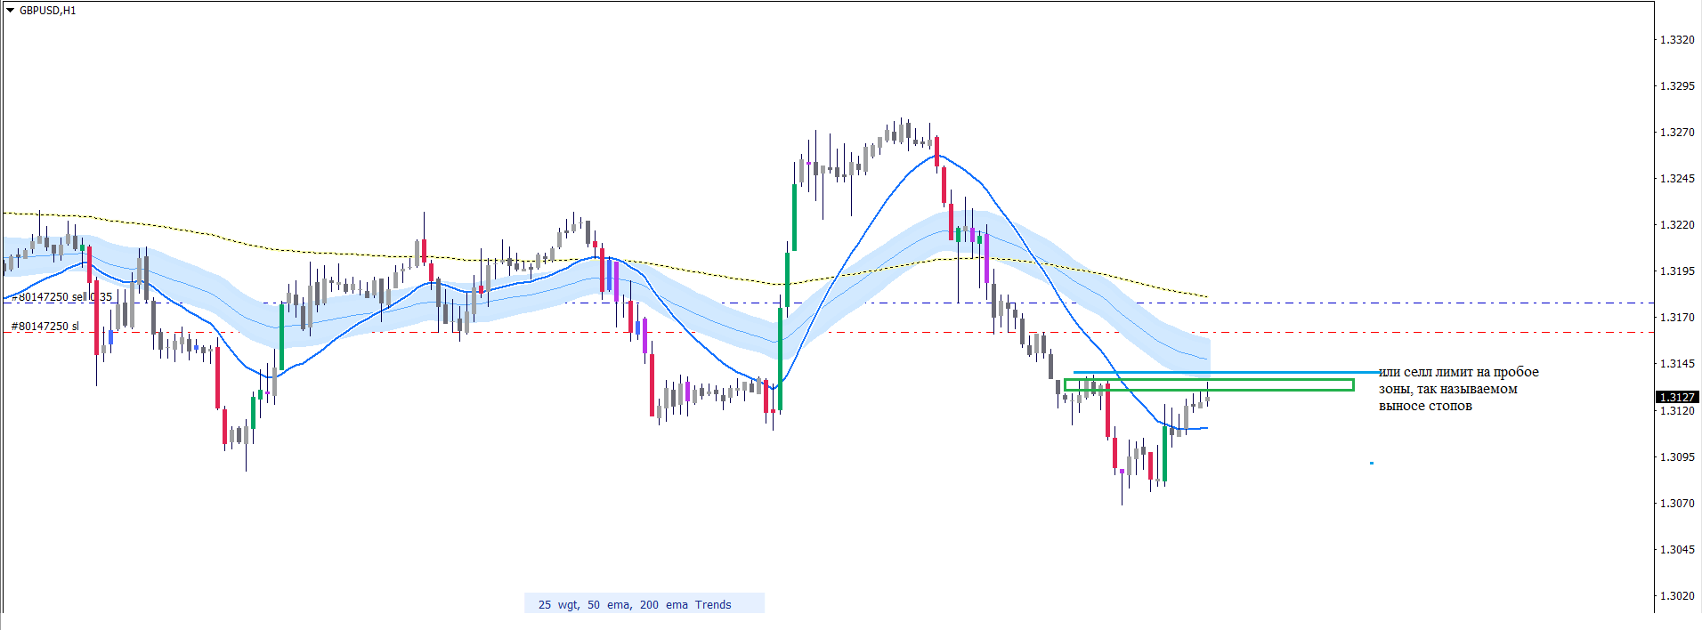The image size is (1702, 630).
Task: Select the GBPUSD,H1 chart title
Action: click(x=47, y=11)
